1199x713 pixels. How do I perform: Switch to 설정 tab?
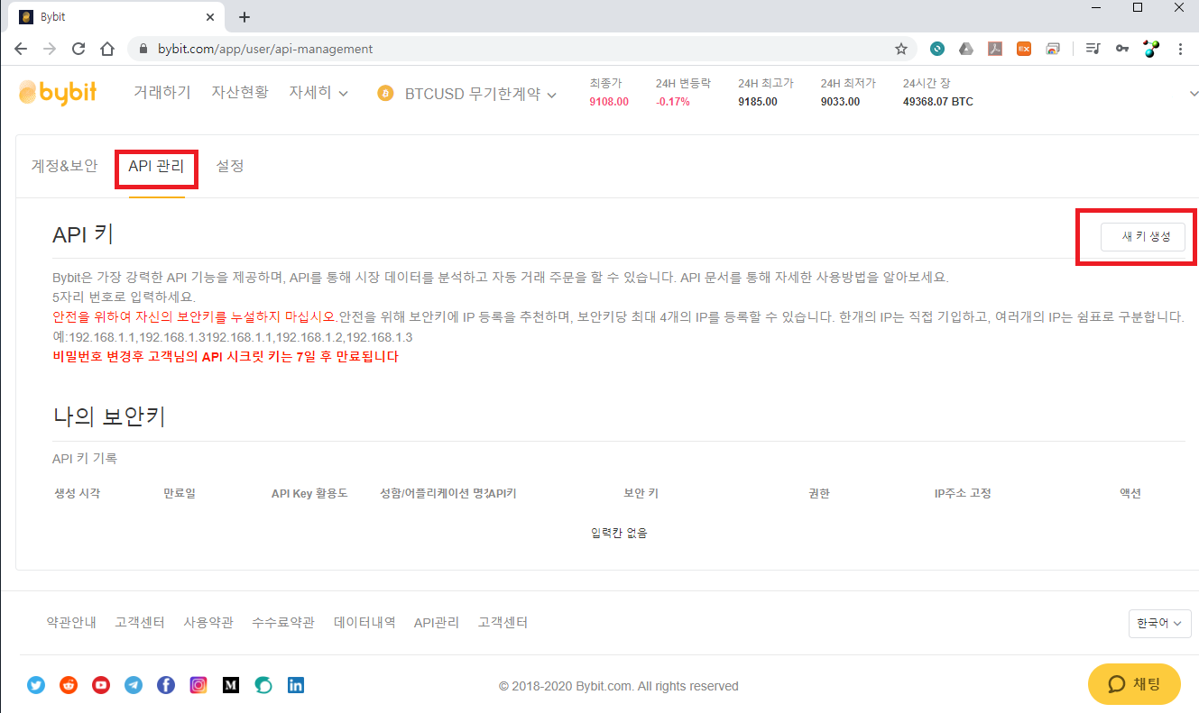tap(230, 166)
